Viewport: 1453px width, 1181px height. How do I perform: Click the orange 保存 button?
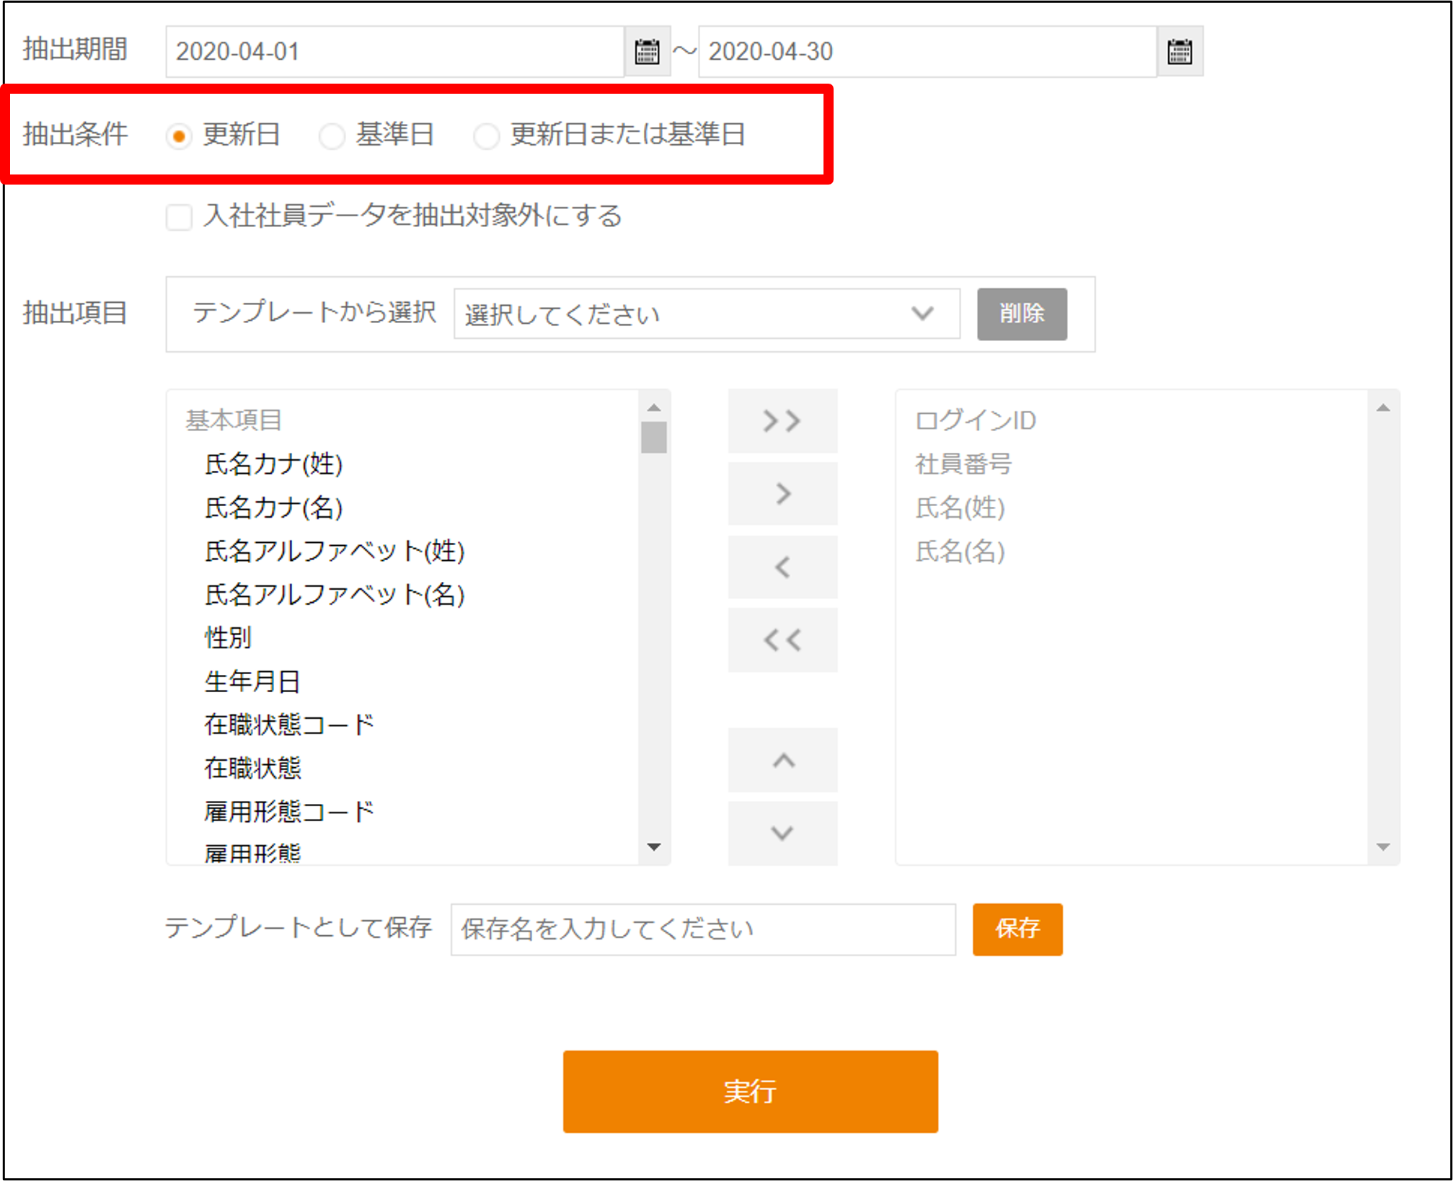[1017, 929]
